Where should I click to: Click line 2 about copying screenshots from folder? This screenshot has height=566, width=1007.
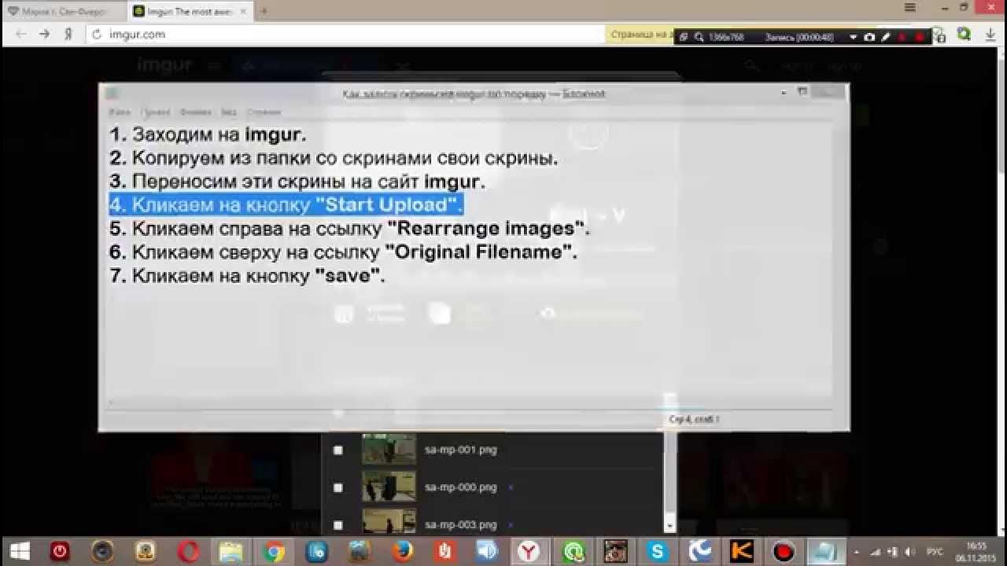point(334,158)
